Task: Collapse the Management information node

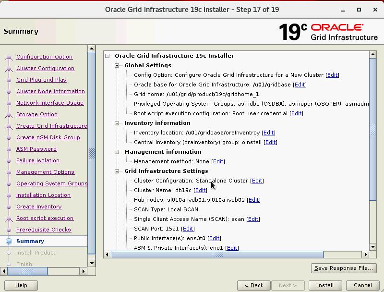Action: tap(117, 152)
